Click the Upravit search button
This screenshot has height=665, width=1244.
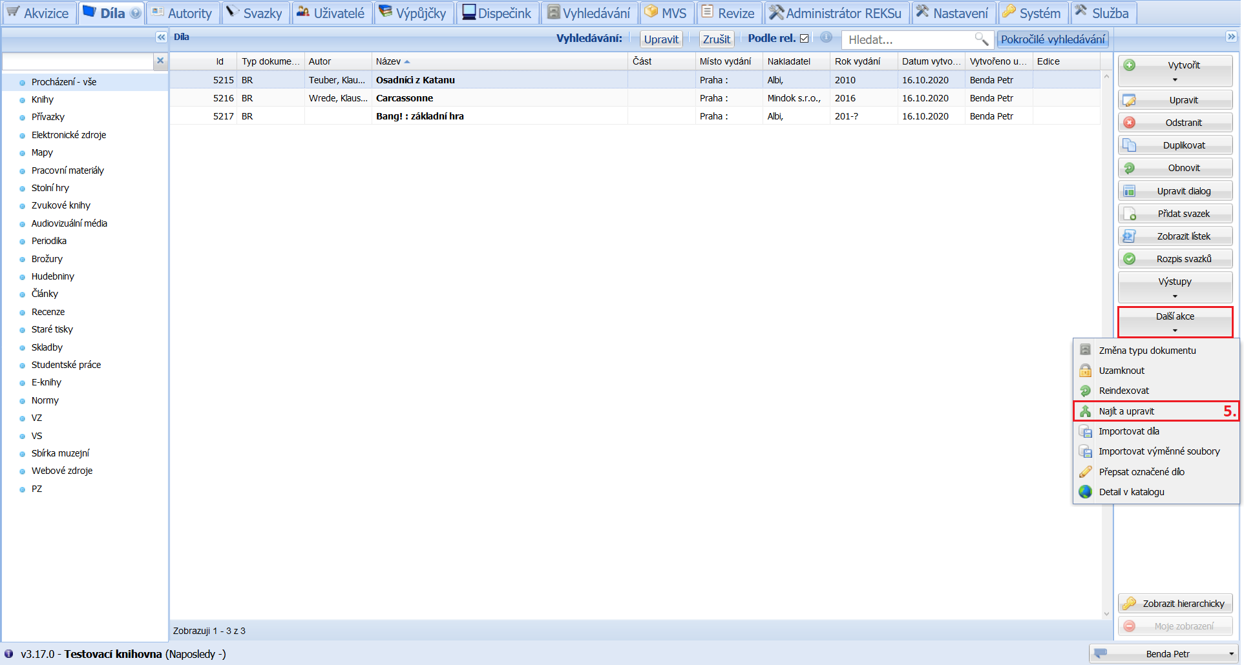[x=661, y=39]
